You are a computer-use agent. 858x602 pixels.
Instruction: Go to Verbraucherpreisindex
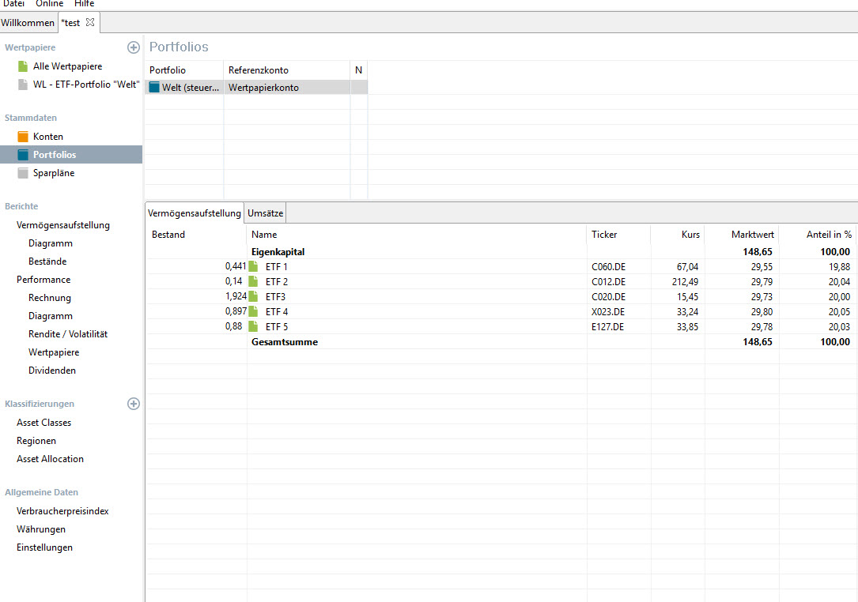(x=62, y=511)
